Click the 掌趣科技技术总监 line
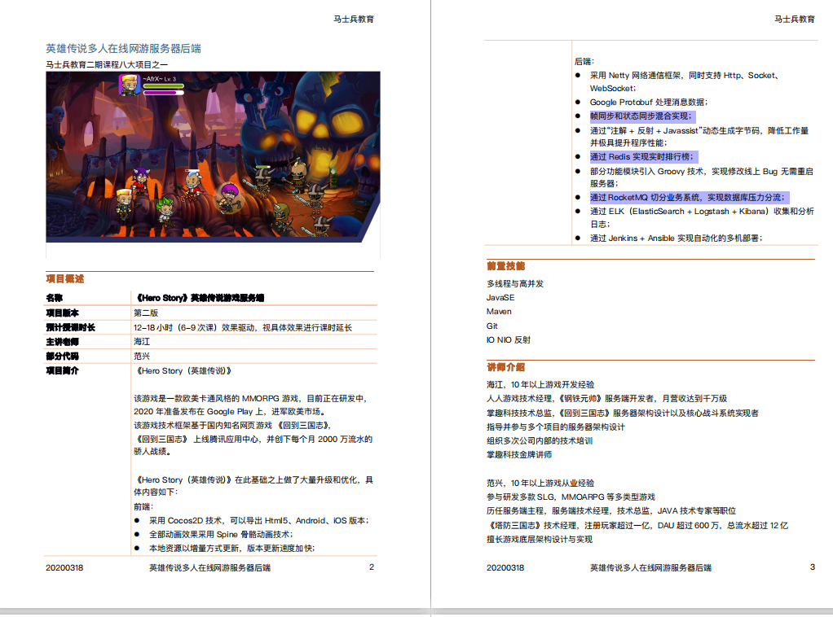Image resolution: width=833 pixels, height=617 pixels. (x=623, y=414)
